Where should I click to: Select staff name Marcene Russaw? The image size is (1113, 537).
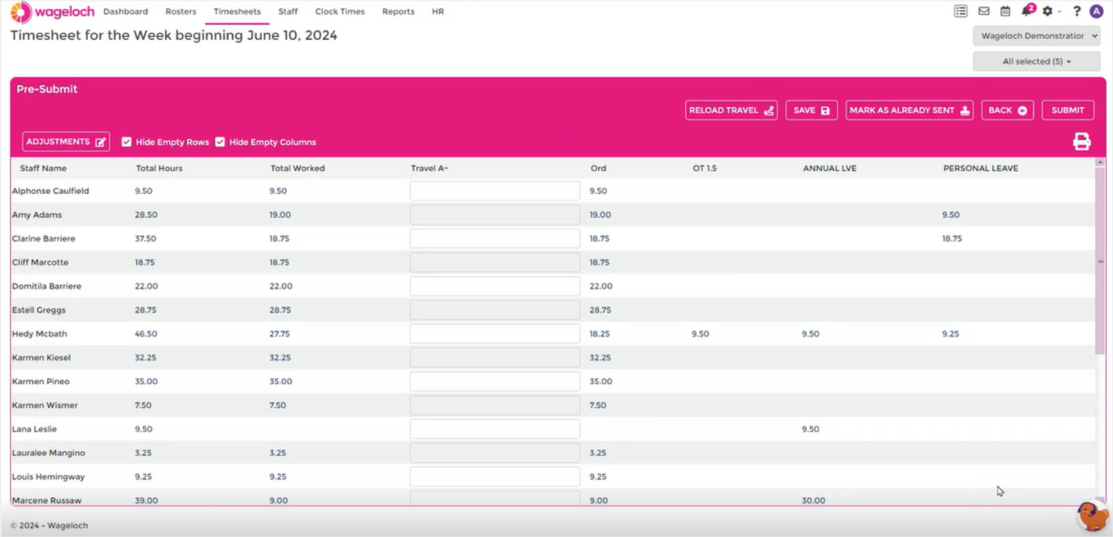coord(47,500)
